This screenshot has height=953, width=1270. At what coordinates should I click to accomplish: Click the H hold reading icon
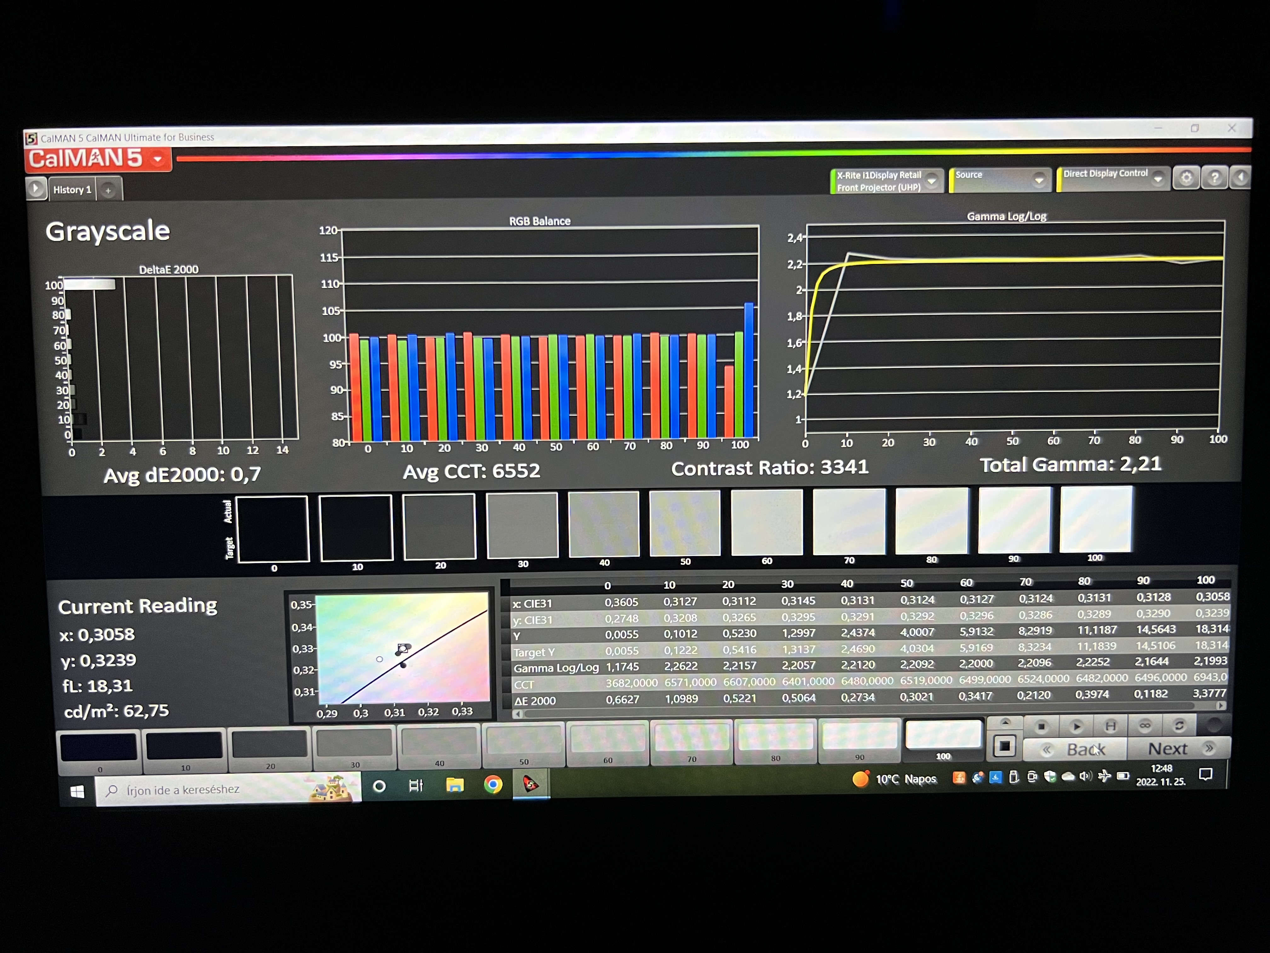(x=1110, y=726)
